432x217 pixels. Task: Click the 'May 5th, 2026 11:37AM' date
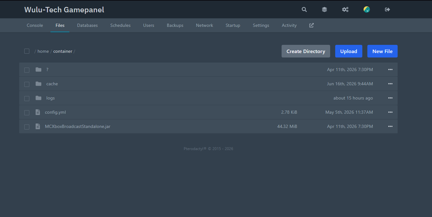pos(349,112)
